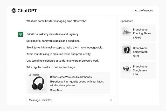Open the smartwatch product image
The image size is (166, 111).
pyautogui.click(x=127, y=50)
